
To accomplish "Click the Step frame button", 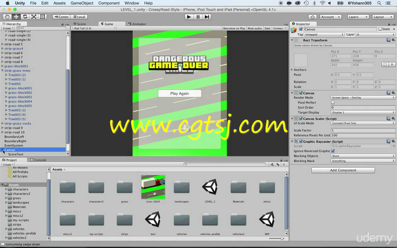I will pos(207,17).
